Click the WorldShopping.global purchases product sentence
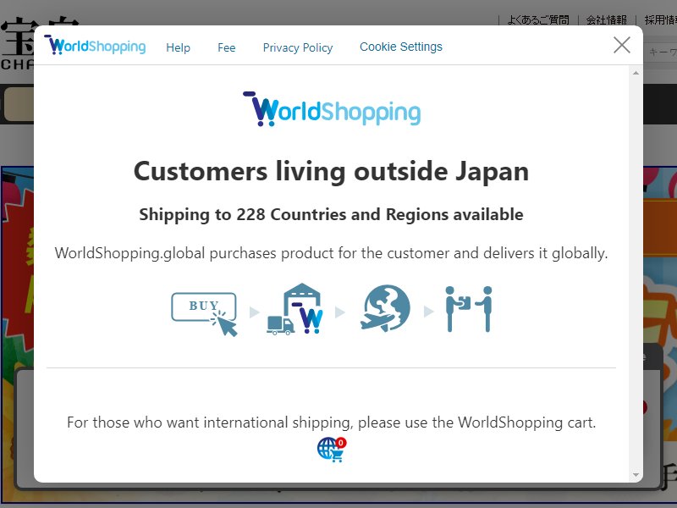 (x=331, y=253)
